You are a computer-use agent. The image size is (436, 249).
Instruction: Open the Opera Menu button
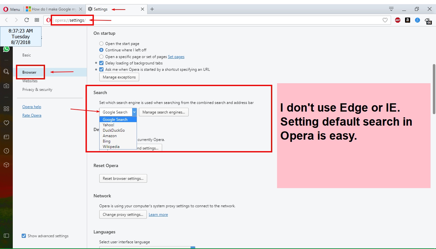click(12, 9)
